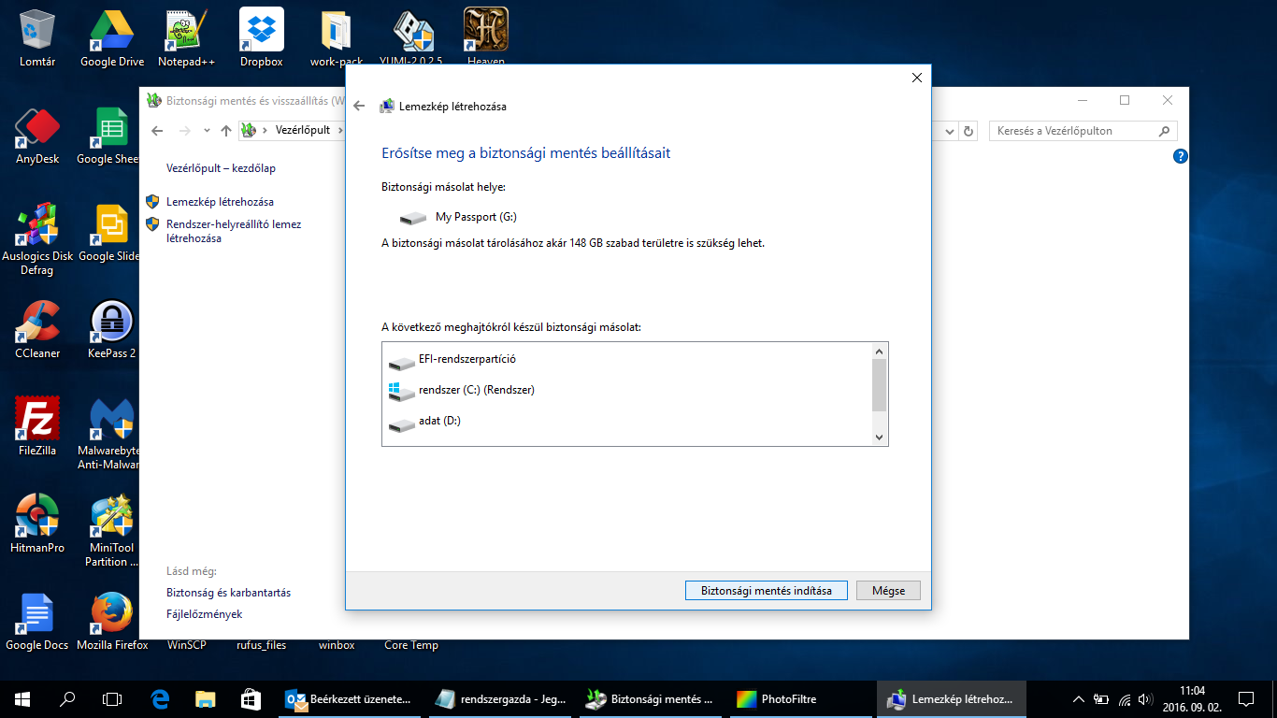Expand the address bar history dropdown arrow
Viewport: 1277px width, 718px height.
(x=950, y=131)
